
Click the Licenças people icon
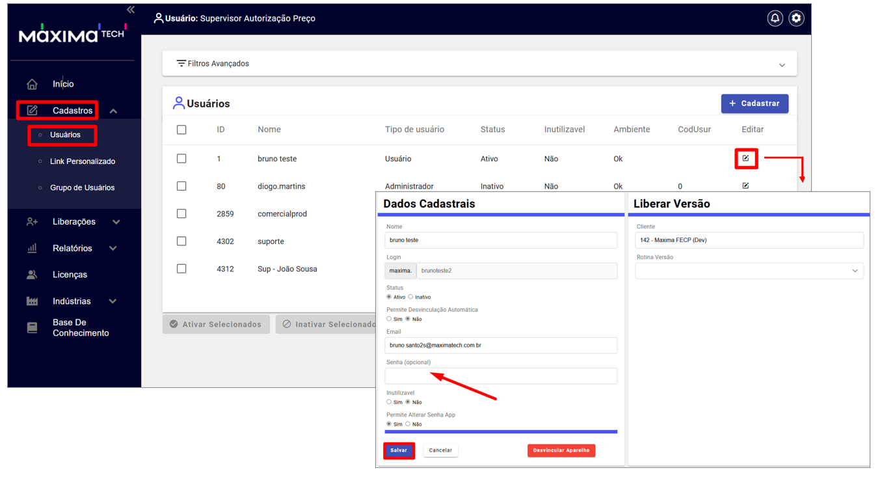[x=32, y=275]
